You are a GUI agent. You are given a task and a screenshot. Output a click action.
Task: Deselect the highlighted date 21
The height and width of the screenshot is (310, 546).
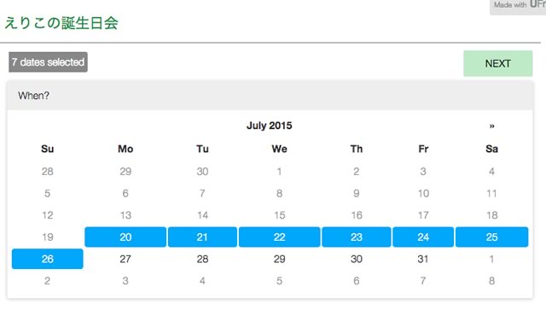point(202,237)
